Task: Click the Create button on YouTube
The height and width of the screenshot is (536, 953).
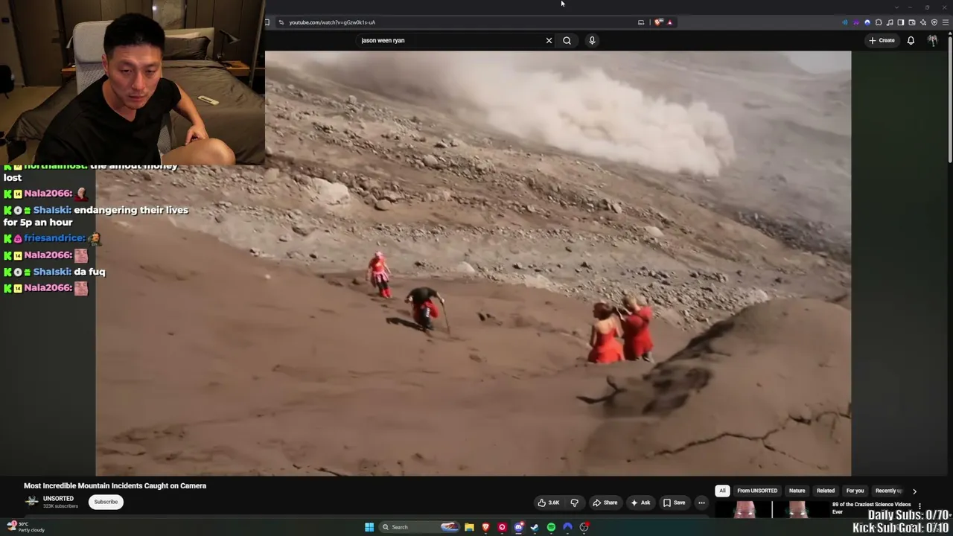Action: [882, 40]
